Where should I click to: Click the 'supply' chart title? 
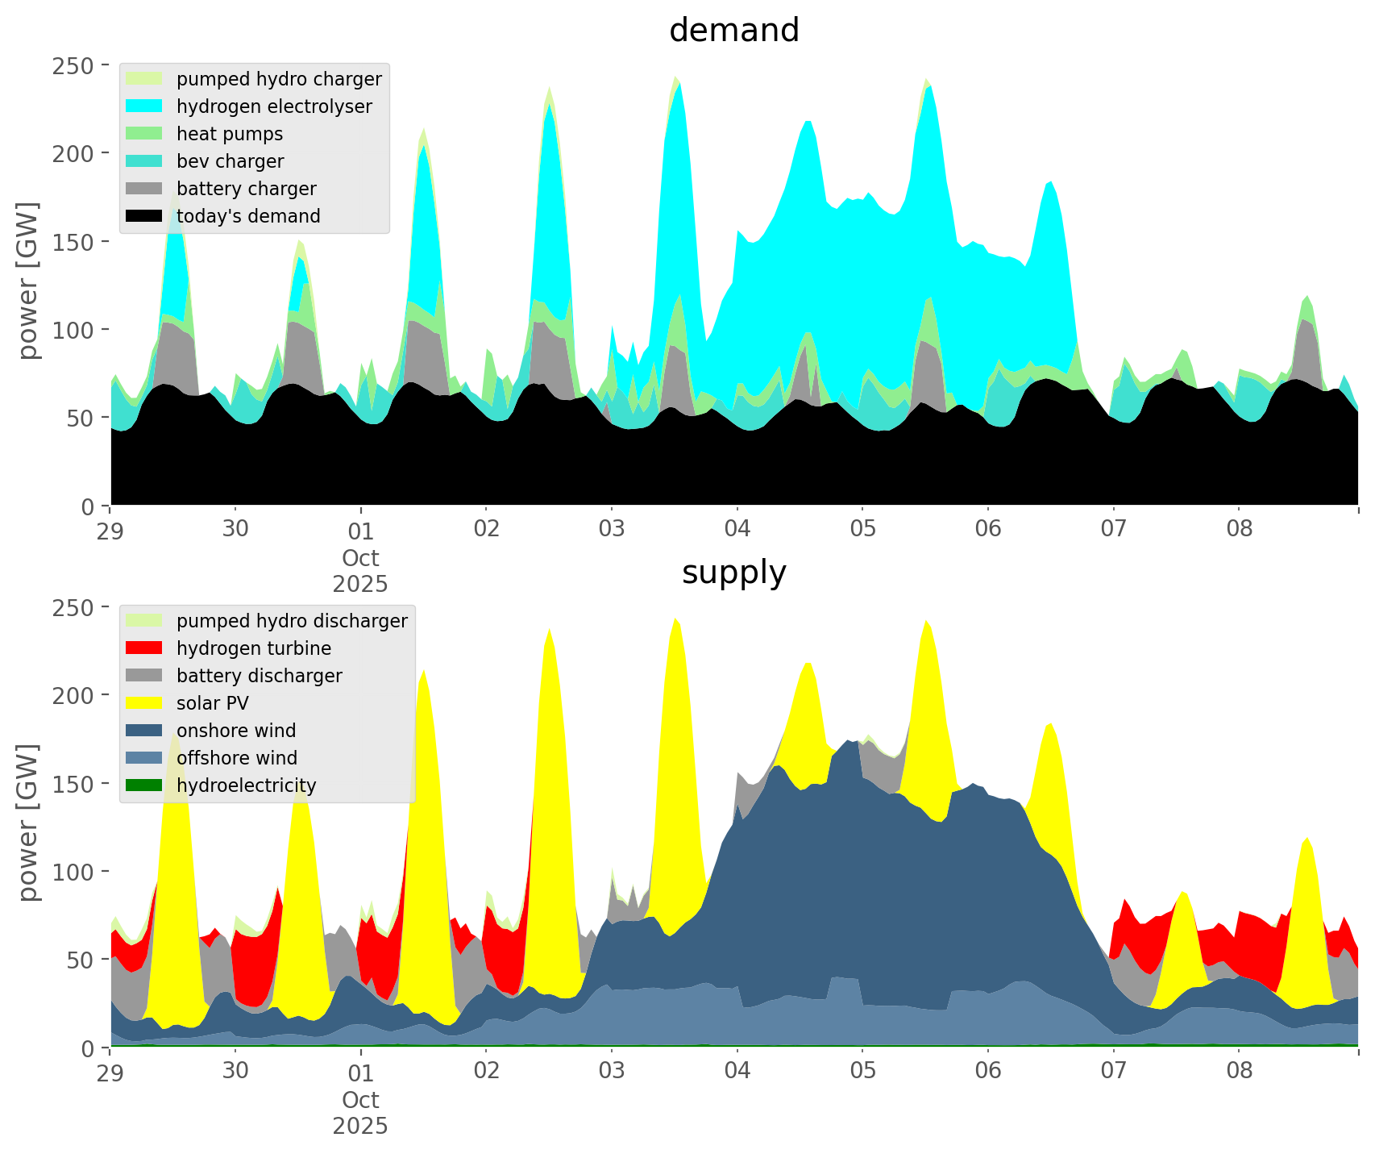coord(733,573)
